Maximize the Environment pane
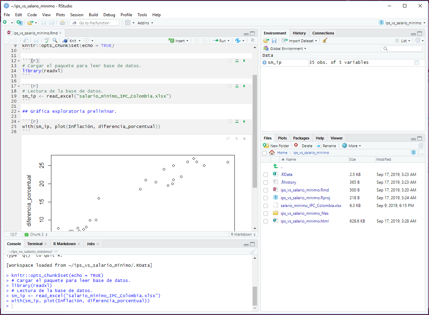The image size is (429, 315). click(420, 33)
